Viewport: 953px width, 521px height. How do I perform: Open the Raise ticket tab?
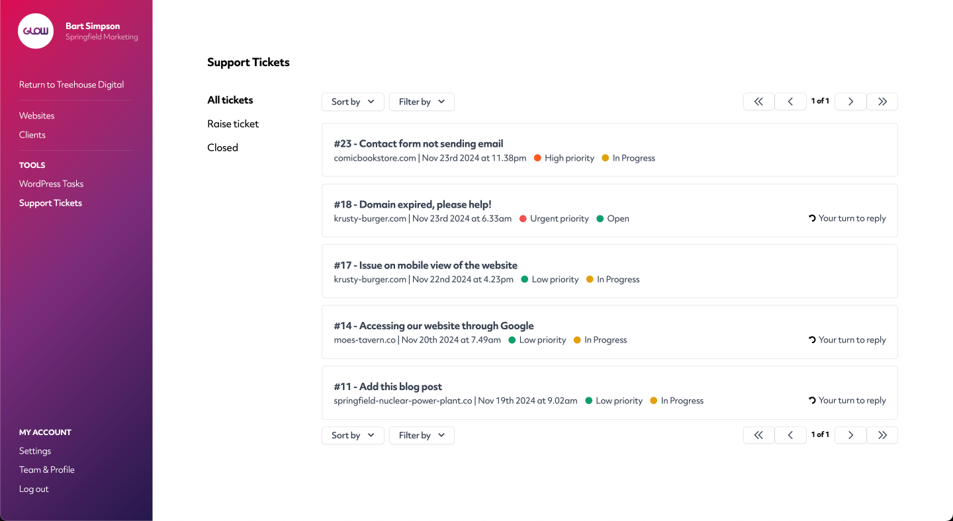[233, 124]
